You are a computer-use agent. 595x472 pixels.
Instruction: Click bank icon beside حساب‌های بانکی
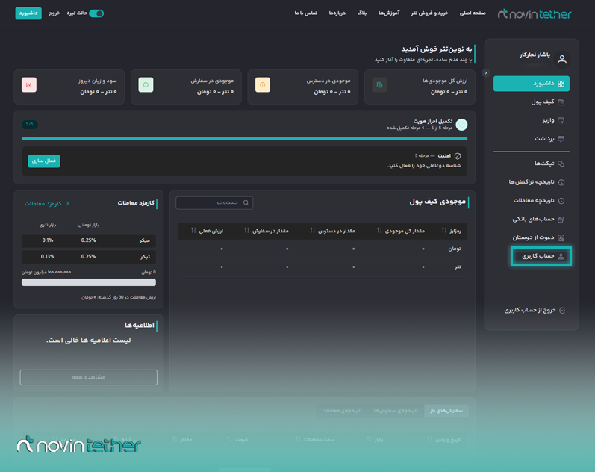(561, 219)
